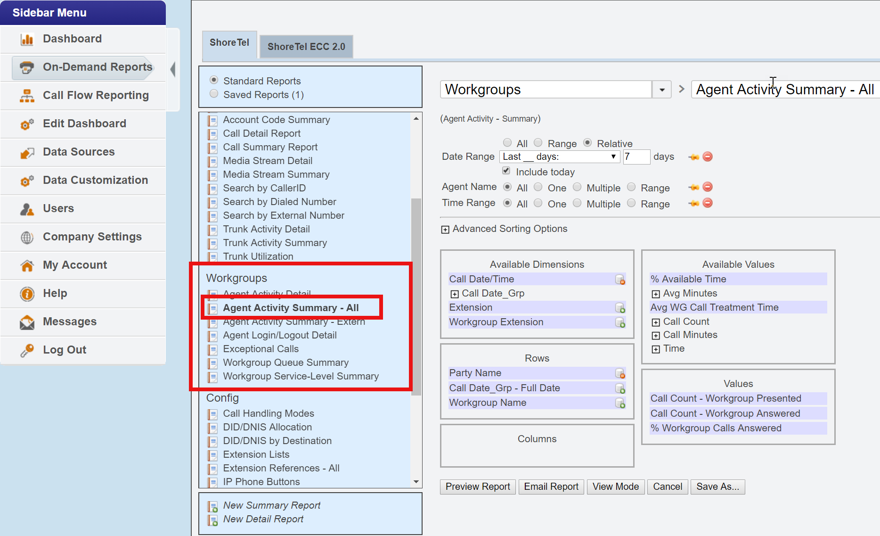Image resolution: width=880 pixels, height=536 pixels.
Task: Expand Advanced Sorting Options
Action: pos(445,230)
